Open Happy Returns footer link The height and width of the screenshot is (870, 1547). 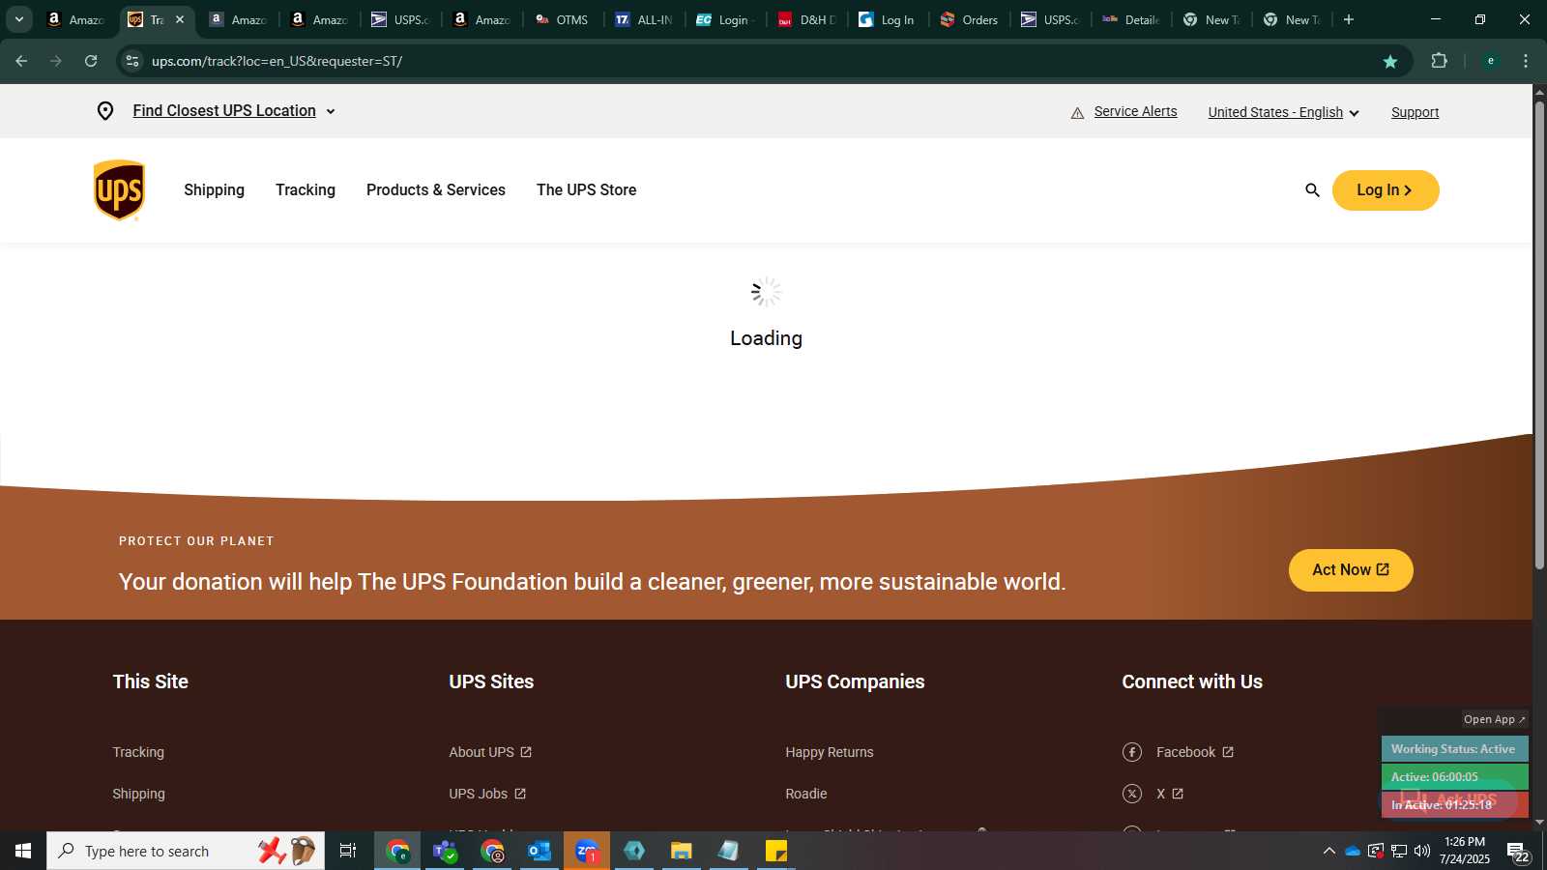[830, 752]
